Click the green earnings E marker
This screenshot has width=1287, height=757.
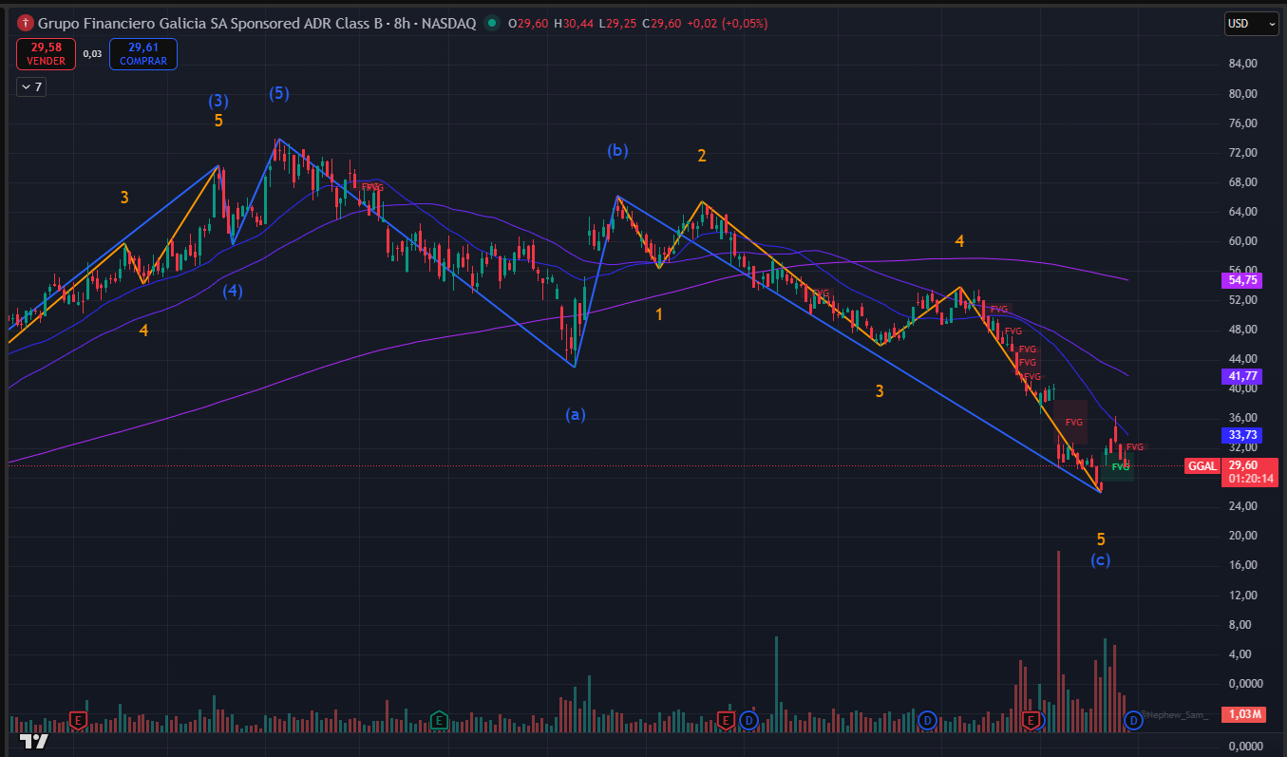click(439, 720)
